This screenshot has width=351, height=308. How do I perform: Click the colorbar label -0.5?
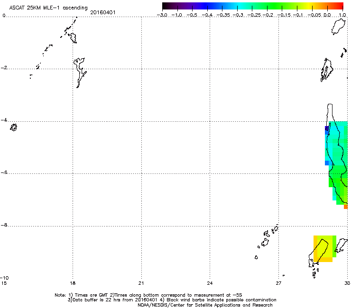192,15
